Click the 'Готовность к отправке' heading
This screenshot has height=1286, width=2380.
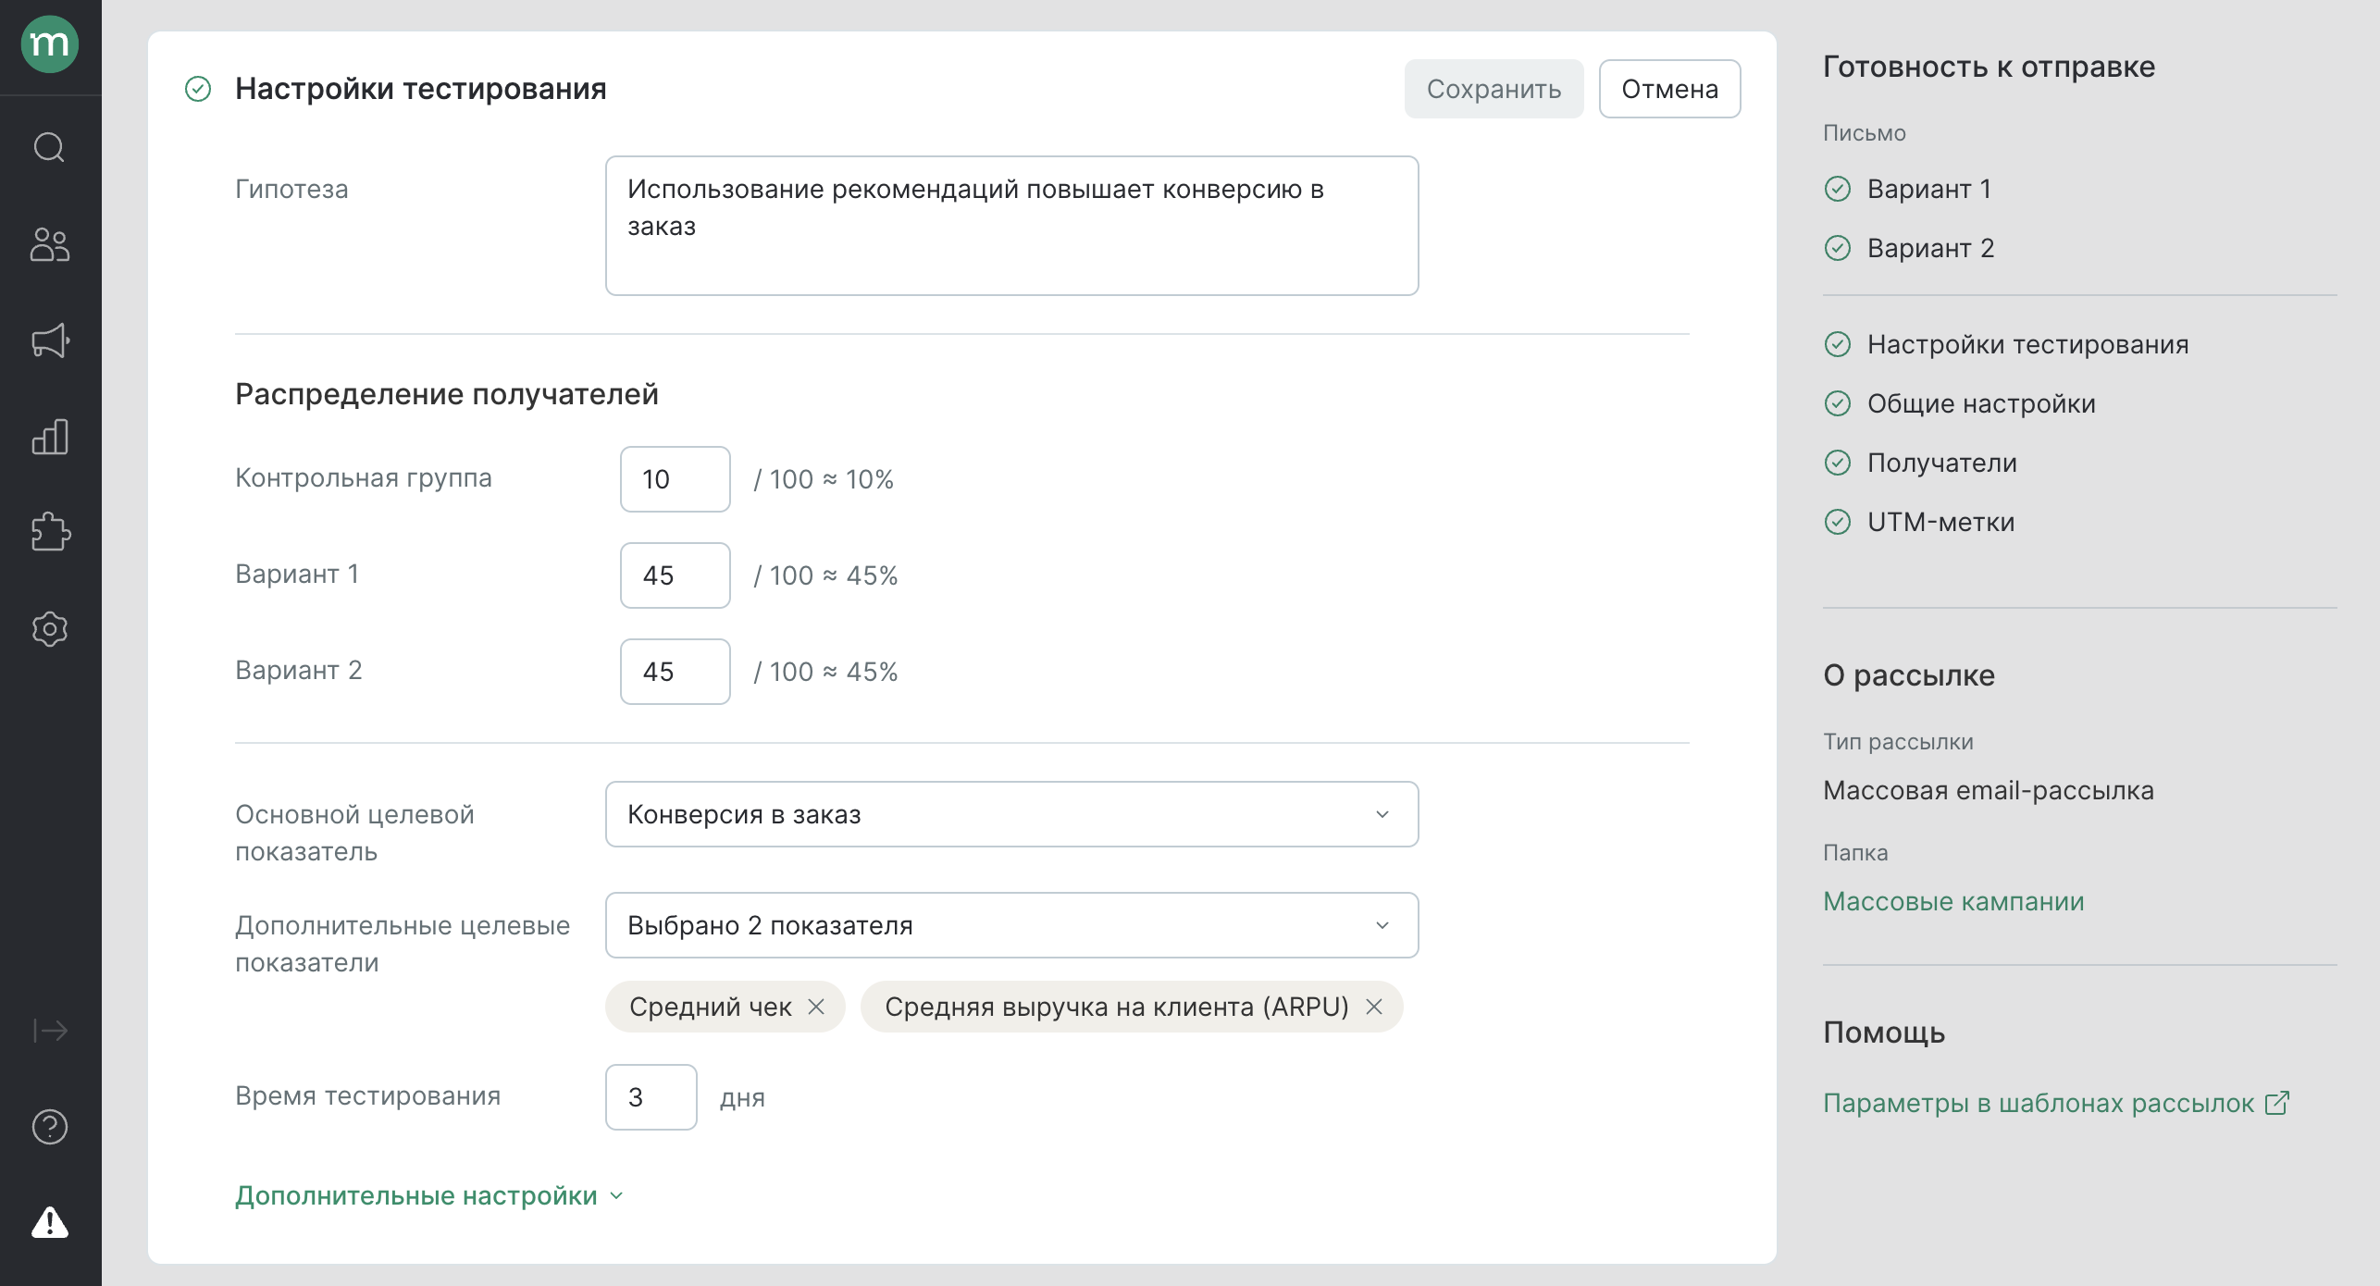1990,67
